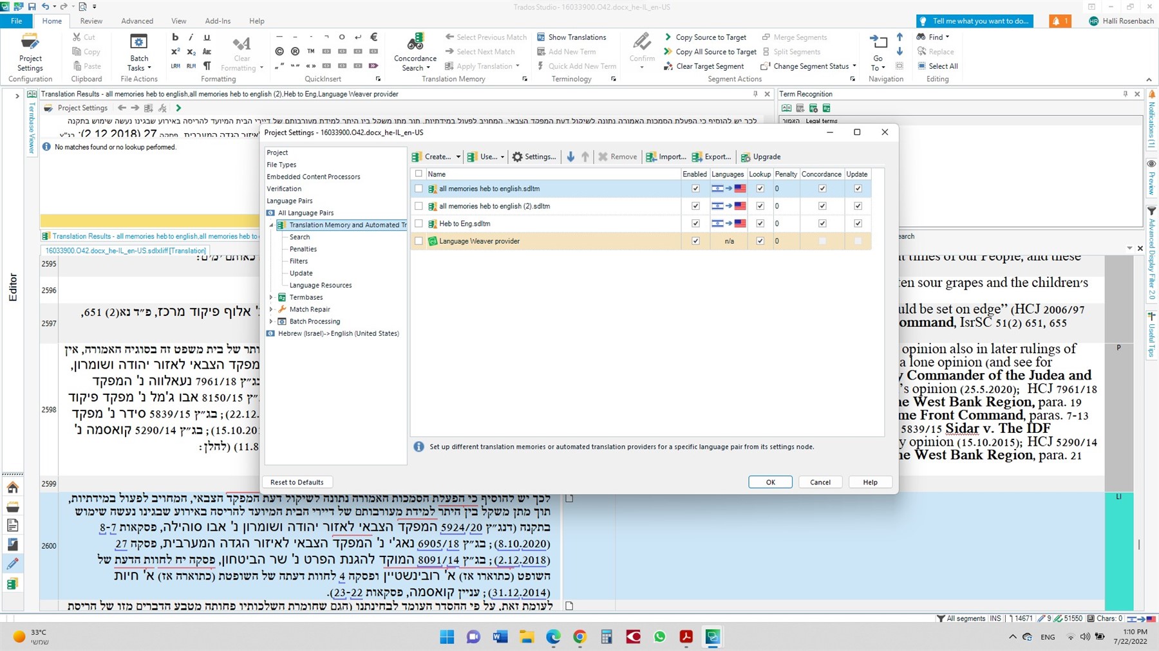
Task: Open the Find dropdown in the ribbon
Action: (933, 37)
